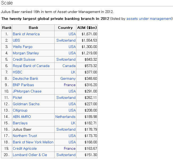Image resolution: width=173 pixels, height=159 pixels.
Task: Open the Germany country link
Action: pos(68,78)
